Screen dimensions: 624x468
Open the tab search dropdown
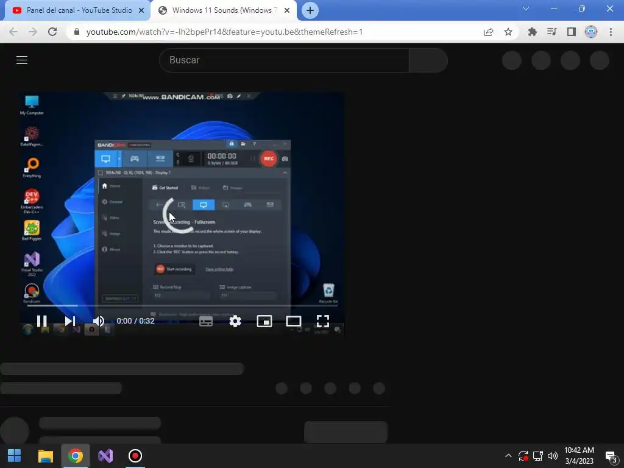[526, 9]
